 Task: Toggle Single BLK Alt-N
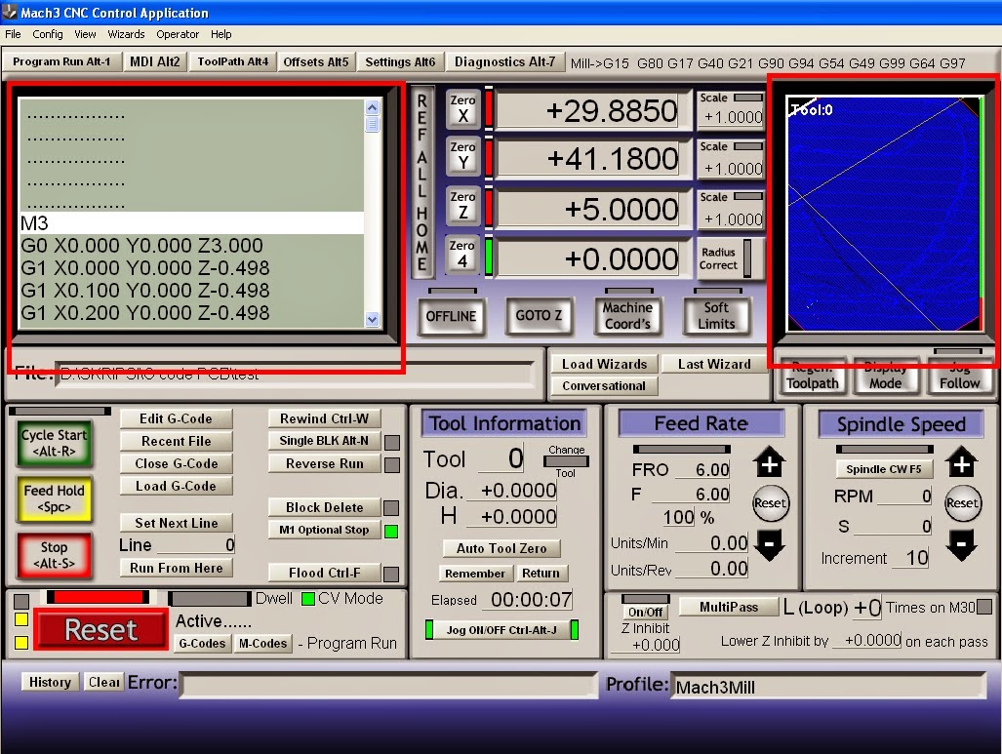coord(324,440)
